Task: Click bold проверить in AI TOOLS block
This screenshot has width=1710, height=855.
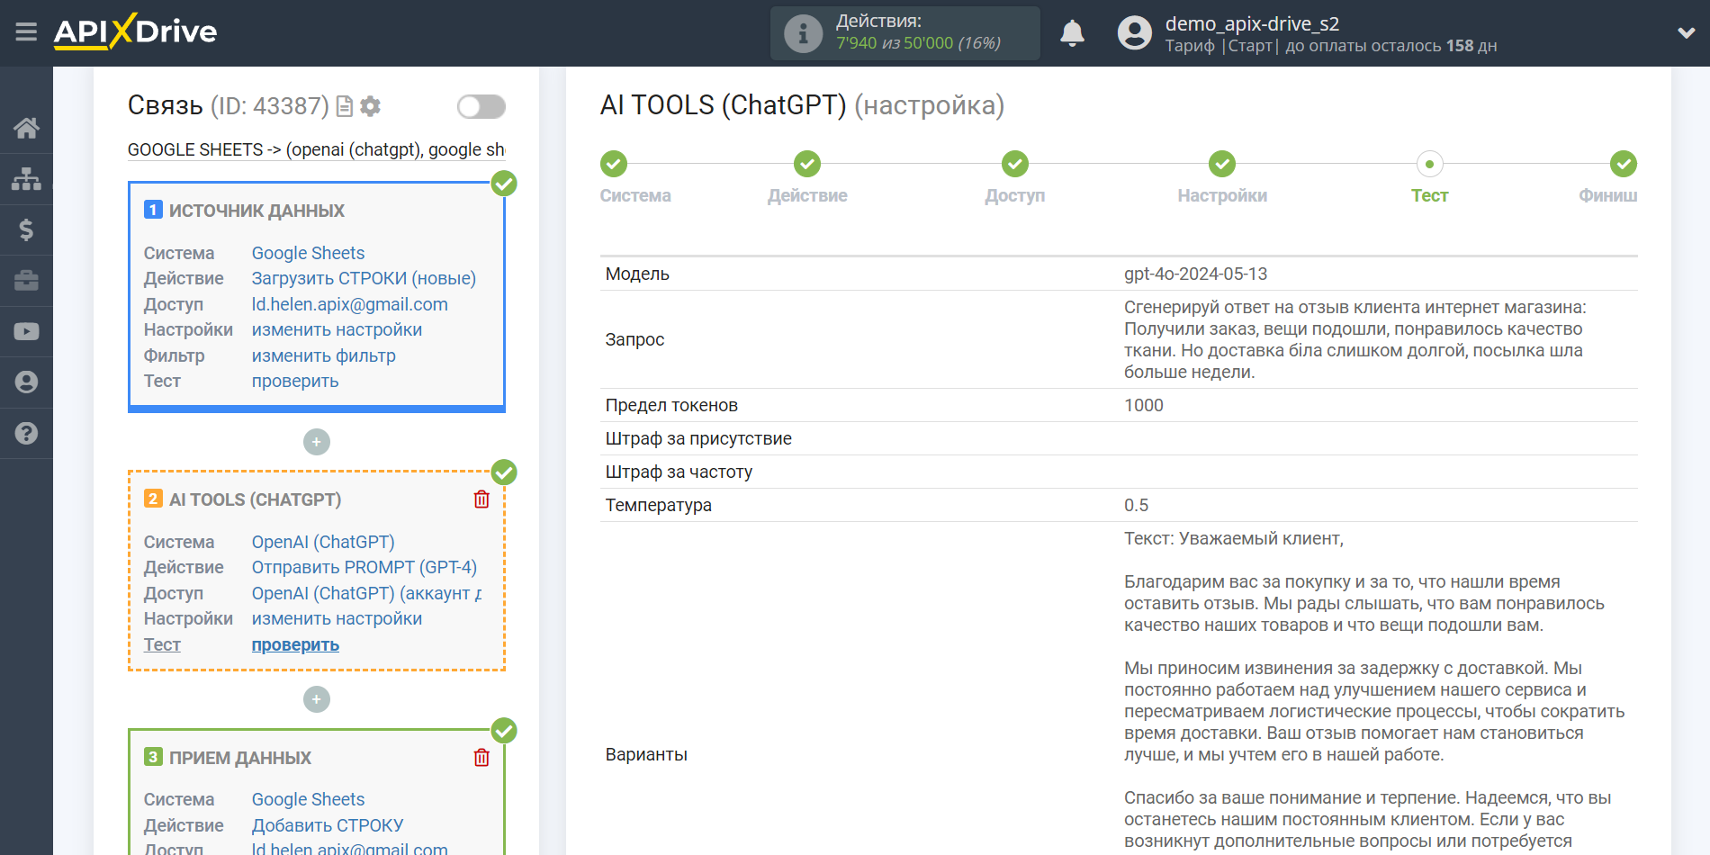Action: click(x=295, y=644)
